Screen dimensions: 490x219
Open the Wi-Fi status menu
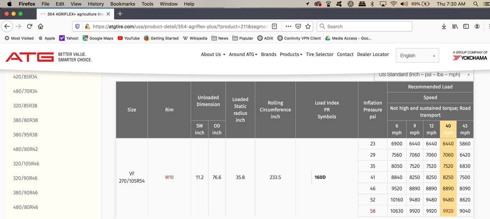[x=393, y=4]
